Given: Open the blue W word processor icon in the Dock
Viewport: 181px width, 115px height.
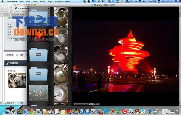Looking at the screenshot, I should pyautogui.click(x=106, y=111).
